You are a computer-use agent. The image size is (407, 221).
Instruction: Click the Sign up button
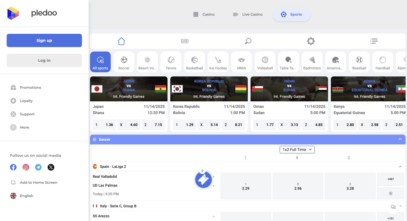[x=44, y=41]
